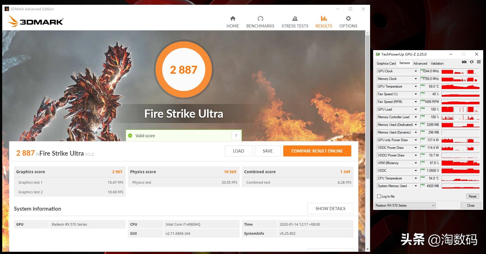This screenshot has height=254, width=486.
Task: Open the Radeon RX 570 Series device selector
Action: (x=405, y=206)
